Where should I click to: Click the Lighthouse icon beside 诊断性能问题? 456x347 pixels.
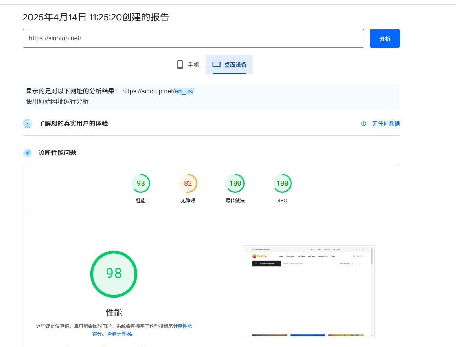28,153
